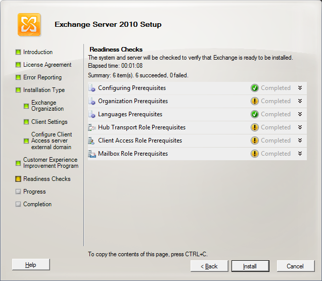Click green square beside Installation Type step
The image size is (322, 281).
[18, 90]
